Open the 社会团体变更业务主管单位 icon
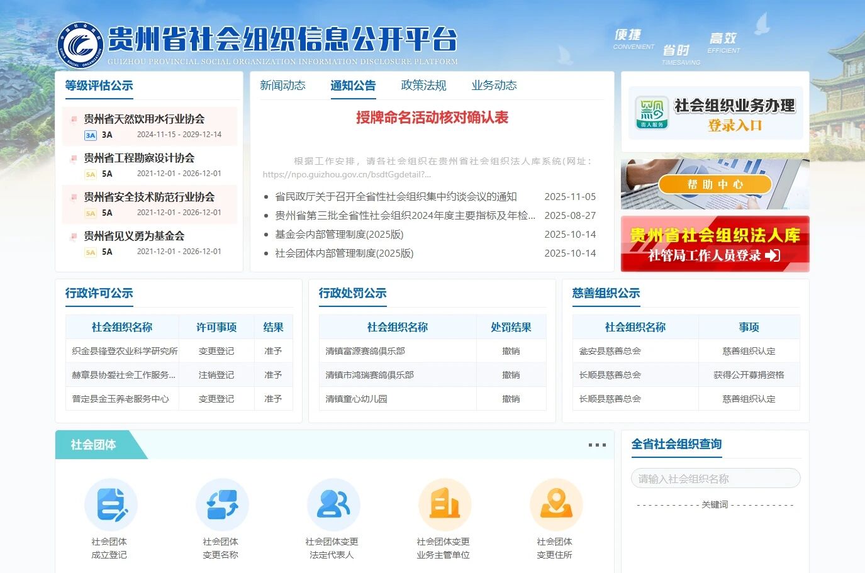This screenshot has height=573, width=865. coord(445,505)
